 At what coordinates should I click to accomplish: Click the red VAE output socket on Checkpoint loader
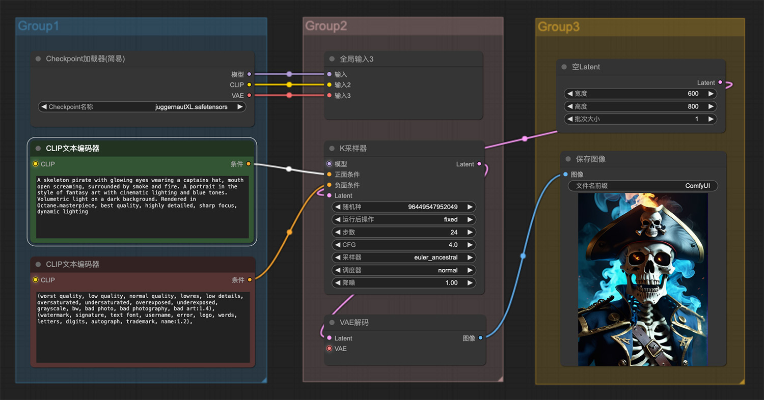(249, 95)
